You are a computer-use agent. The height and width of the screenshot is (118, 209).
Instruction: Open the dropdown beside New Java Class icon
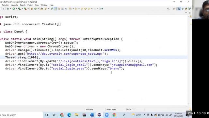point(38,9)
